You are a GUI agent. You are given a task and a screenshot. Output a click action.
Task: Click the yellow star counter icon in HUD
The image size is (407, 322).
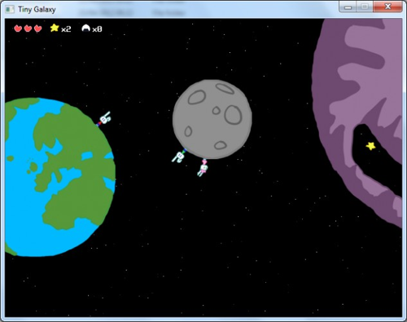point(55,28)
